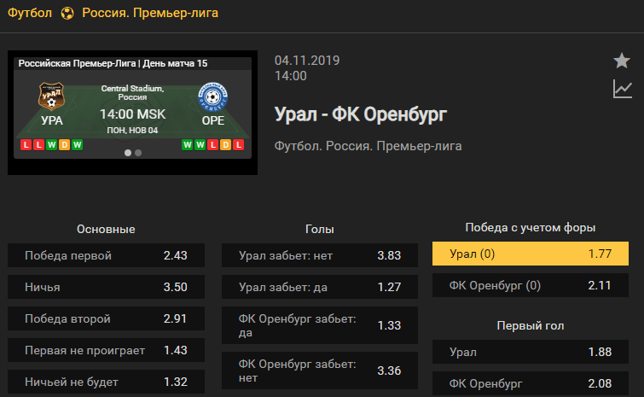Switch to second carousel dot in widget
The image size is (644, 397).
(x=138, y=153)
